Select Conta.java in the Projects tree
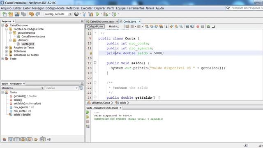This screenshot has height=148, width=263. pos(28,44)
